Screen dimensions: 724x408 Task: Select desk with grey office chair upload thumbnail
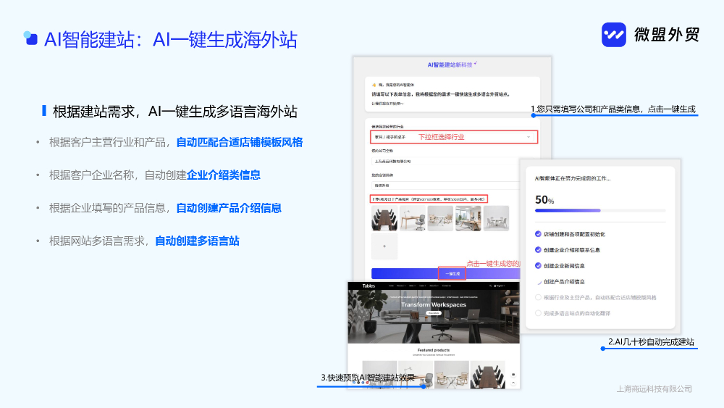point(413,219)
